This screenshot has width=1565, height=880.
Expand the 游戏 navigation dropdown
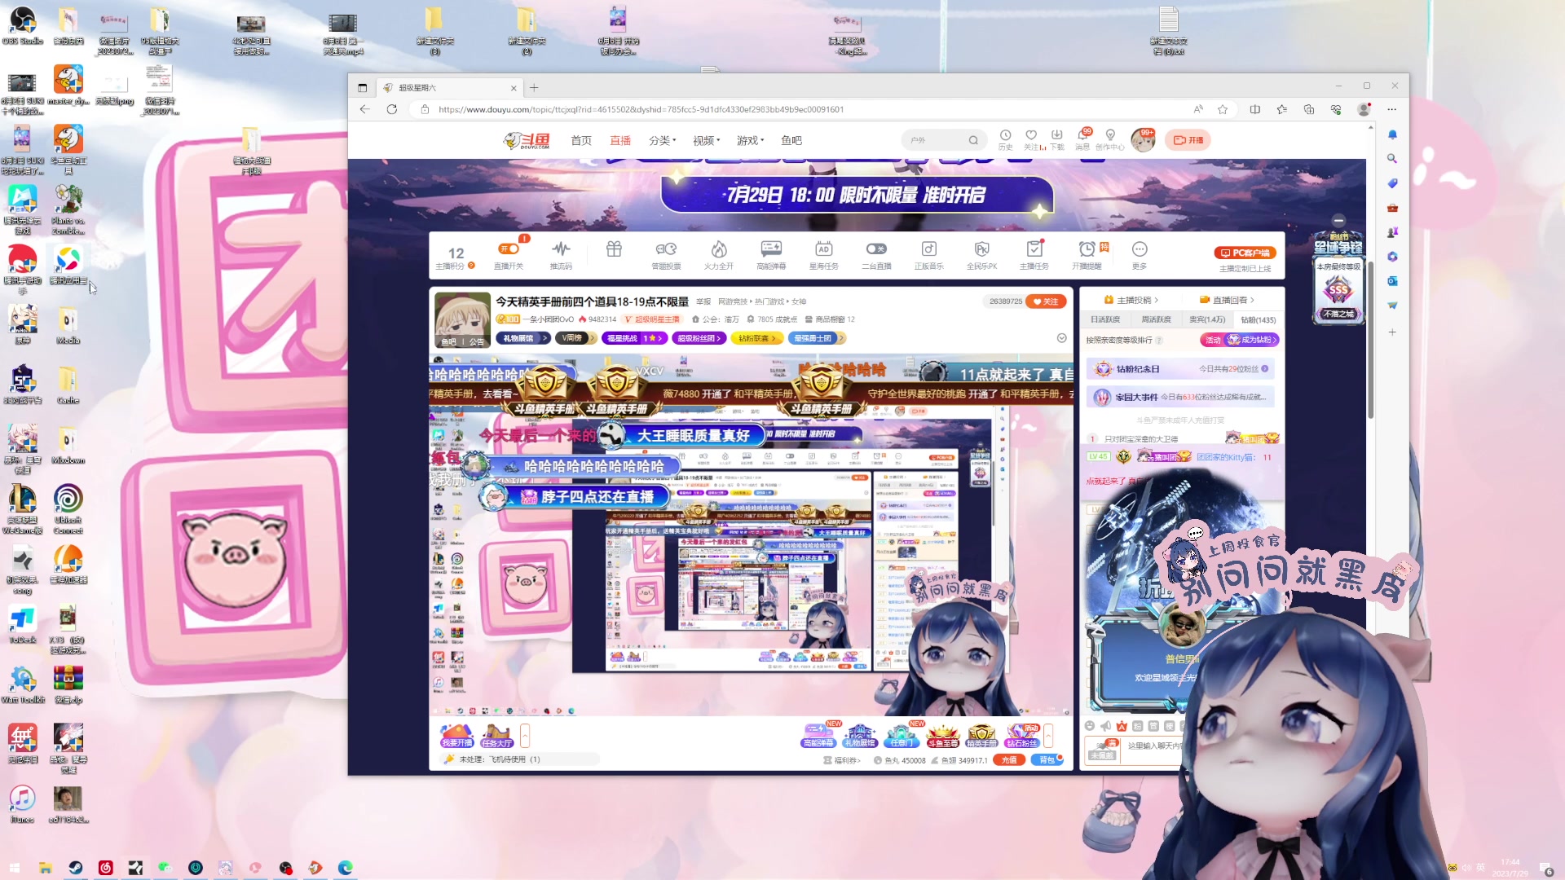(750, 140)
